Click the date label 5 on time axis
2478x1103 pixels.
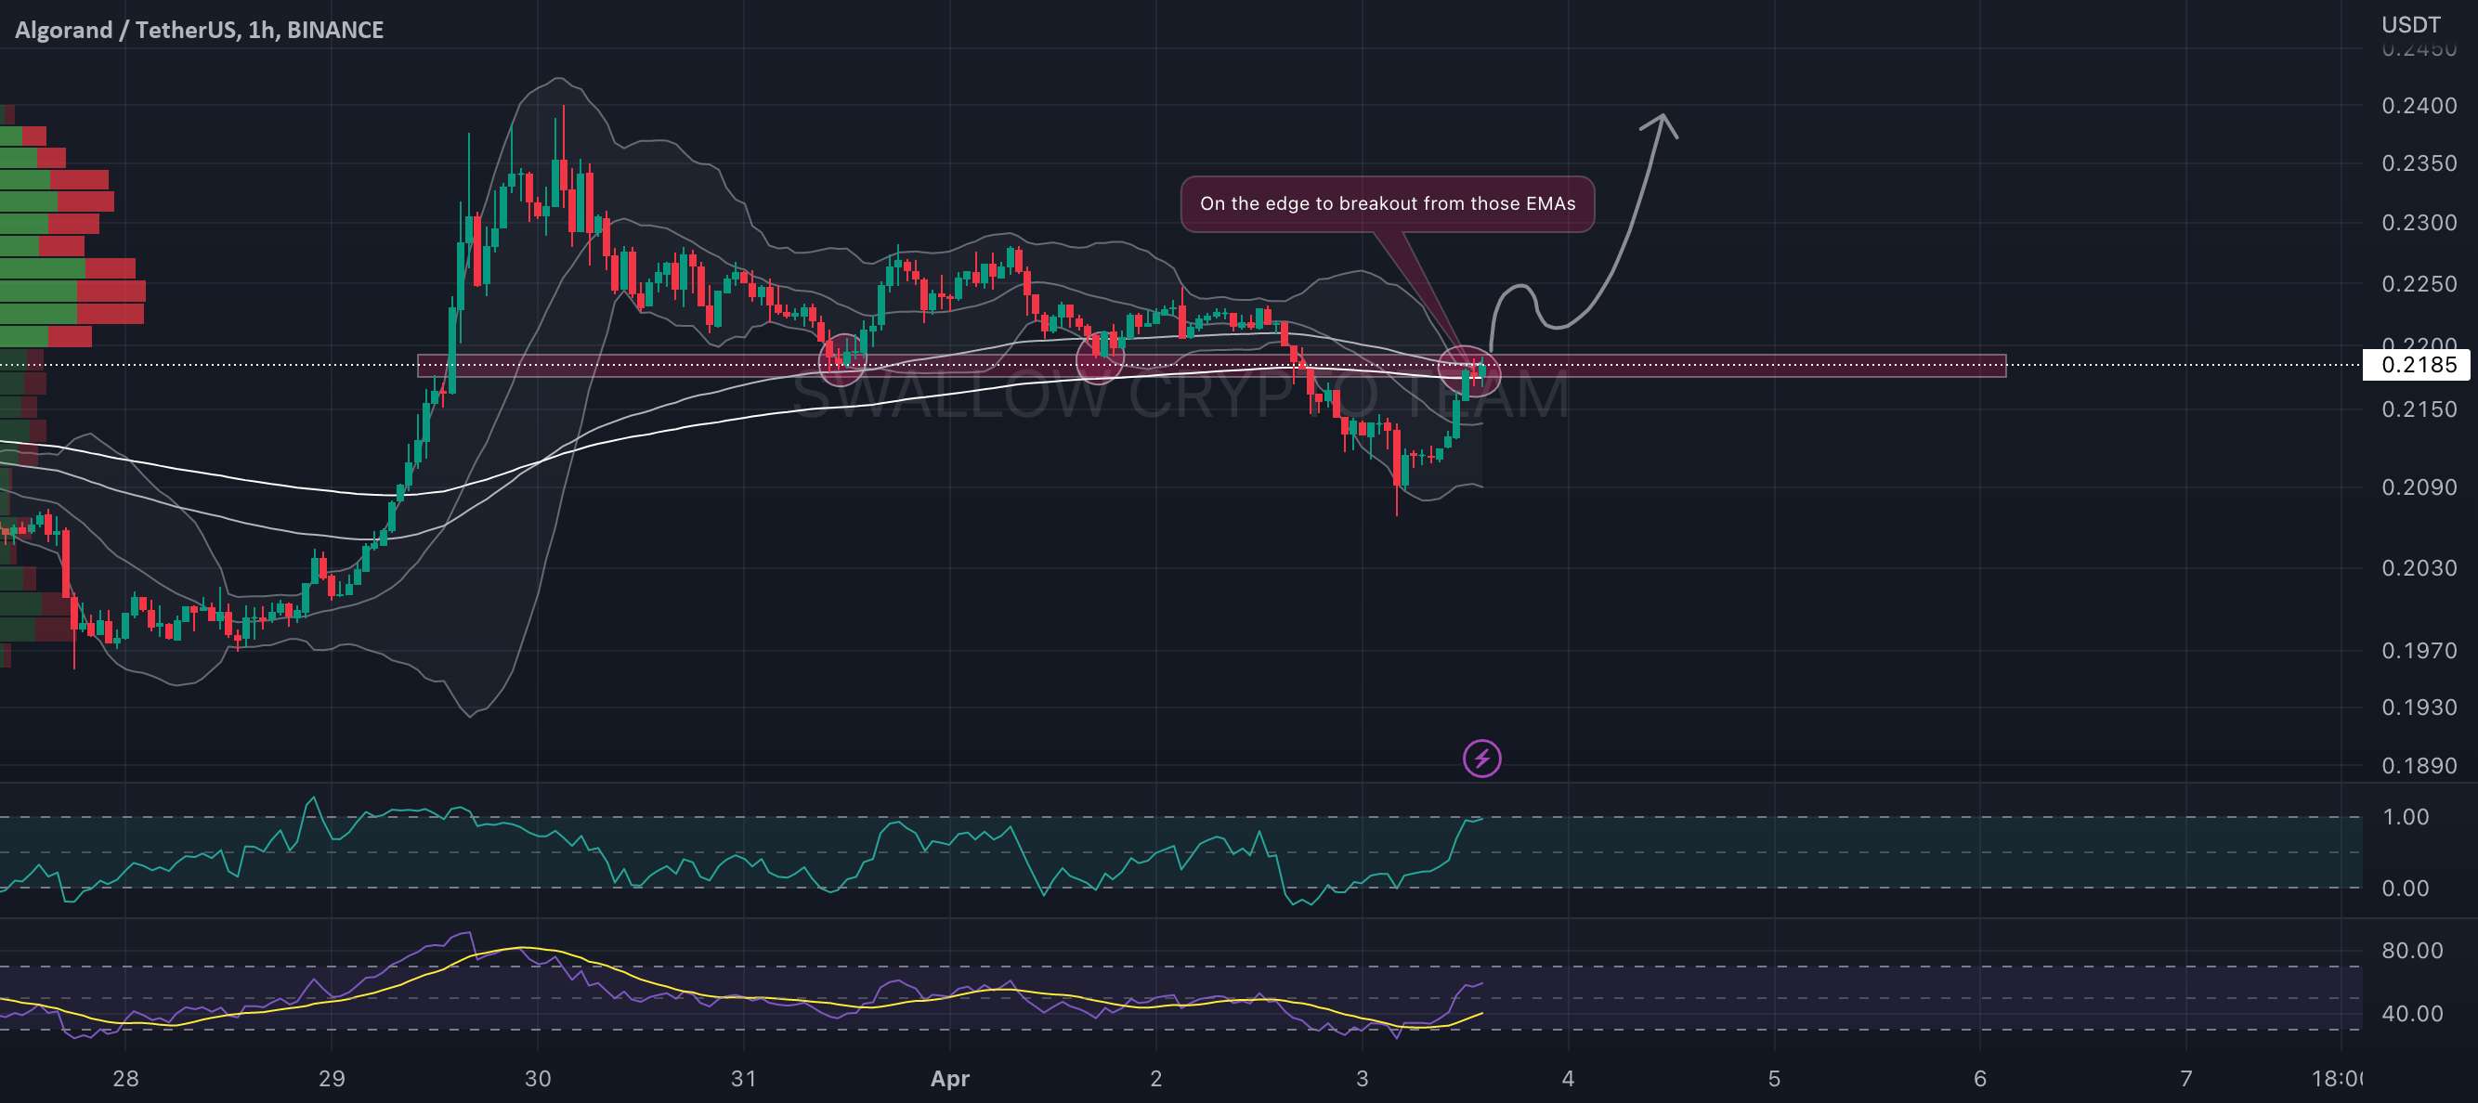[1774, 1079]
